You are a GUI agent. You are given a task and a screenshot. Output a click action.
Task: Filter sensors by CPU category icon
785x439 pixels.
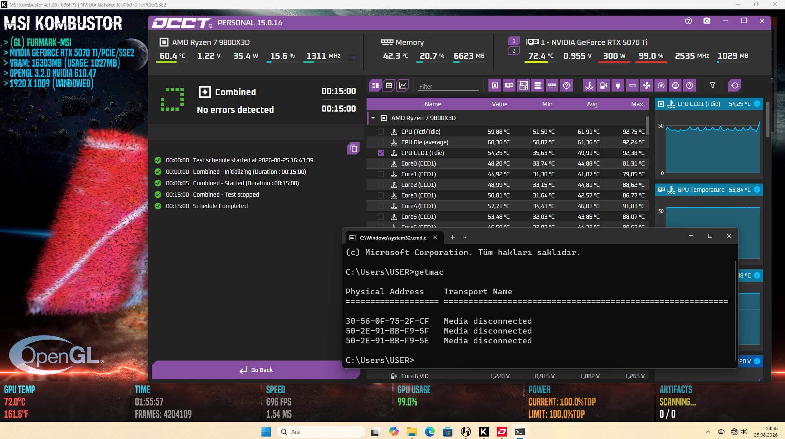[495, 85]
